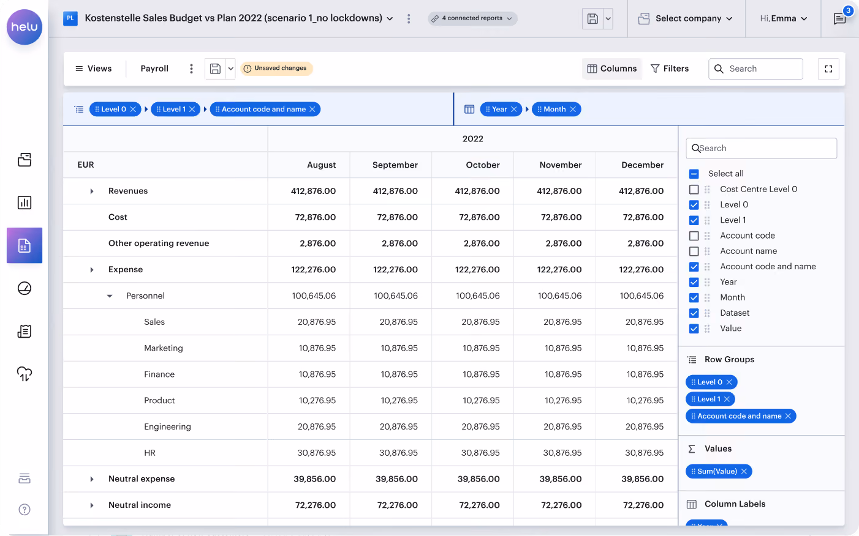Viewport: 859px width, 536px height.
Task: Click the save icon in the top header
Action: [x=592, y=18]
